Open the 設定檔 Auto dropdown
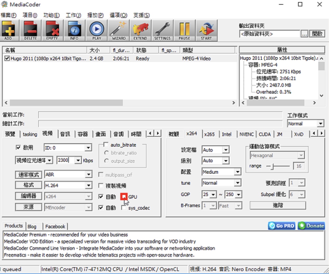 (226, 150)
